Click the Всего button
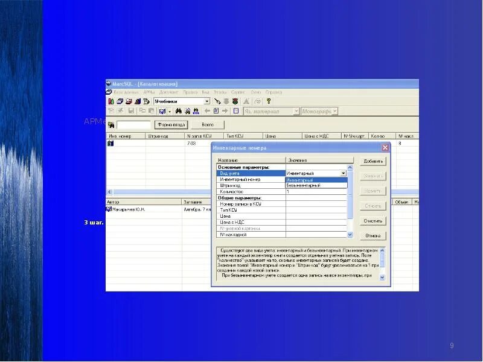Image resolution: width=483 pixels, height=362 pixels. [208, 125]
